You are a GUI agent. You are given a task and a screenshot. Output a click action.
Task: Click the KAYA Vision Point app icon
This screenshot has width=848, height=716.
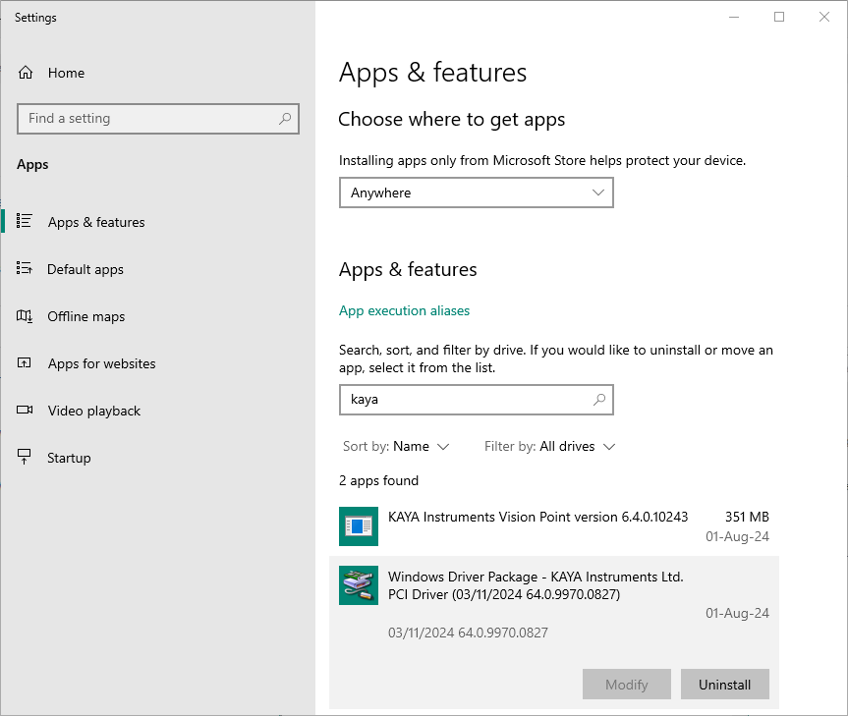(358, 526)
